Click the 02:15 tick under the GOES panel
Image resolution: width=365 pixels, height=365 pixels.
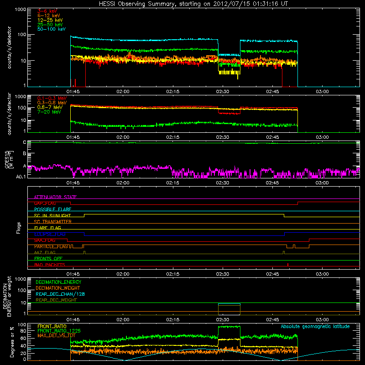[172, 183]
